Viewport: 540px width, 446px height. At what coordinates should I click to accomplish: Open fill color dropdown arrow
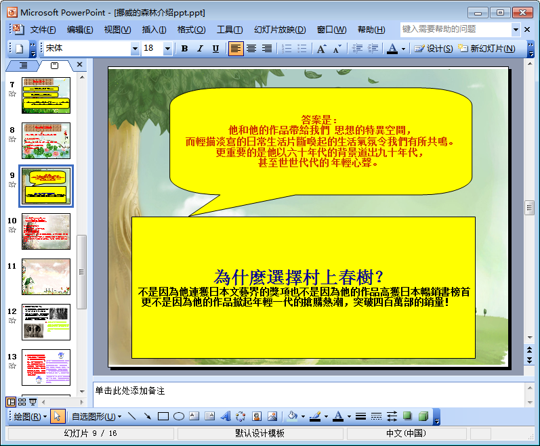(x=303, y=417)
